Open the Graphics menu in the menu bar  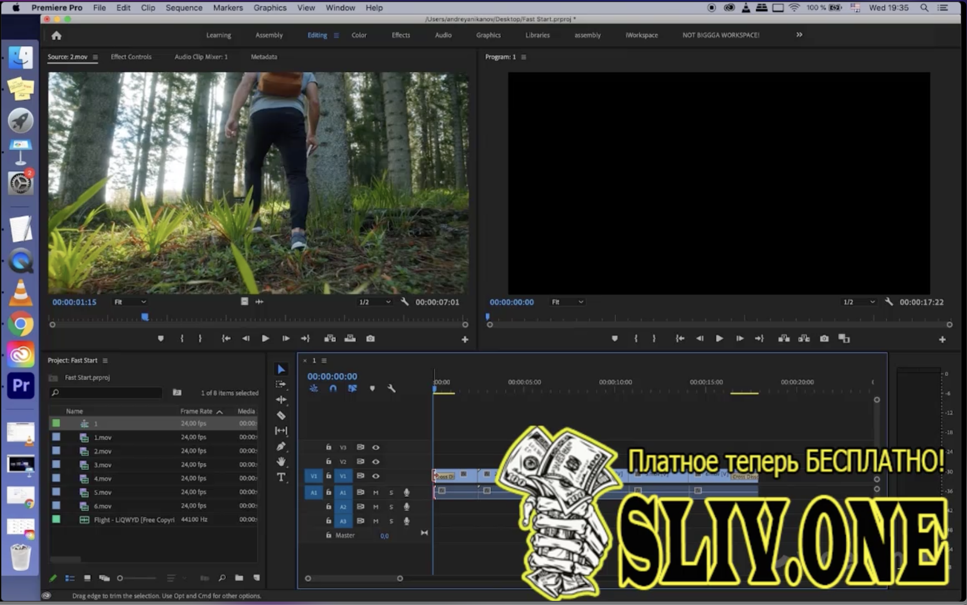pyautogui.click(x=270, y=8)
